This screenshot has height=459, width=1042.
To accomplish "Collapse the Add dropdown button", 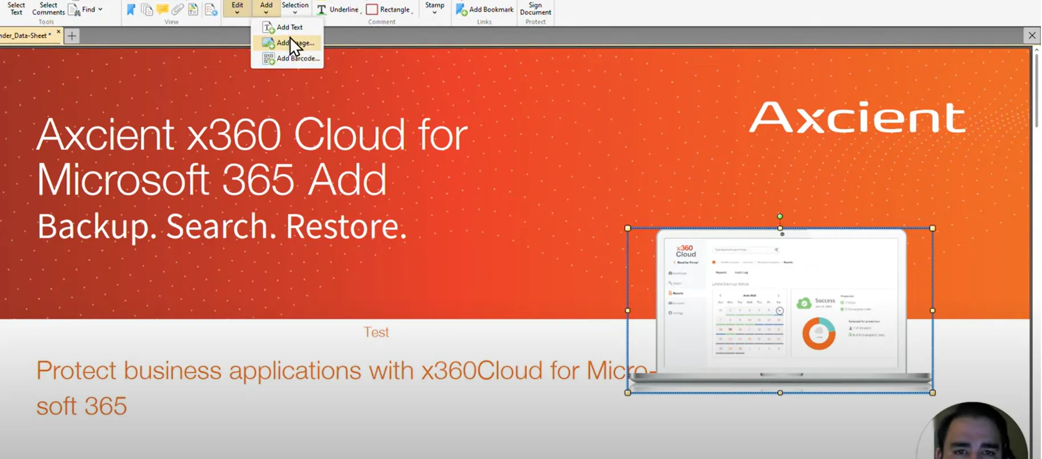I will 266,9.
